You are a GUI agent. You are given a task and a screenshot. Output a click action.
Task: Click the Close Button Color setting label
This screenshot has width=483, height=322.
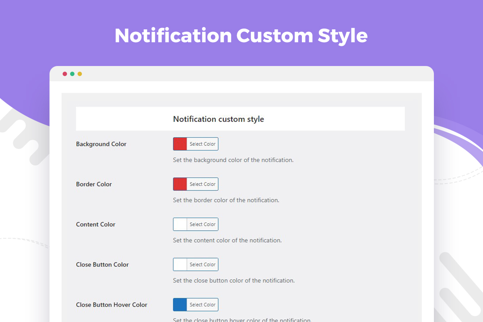click(102, 265)
